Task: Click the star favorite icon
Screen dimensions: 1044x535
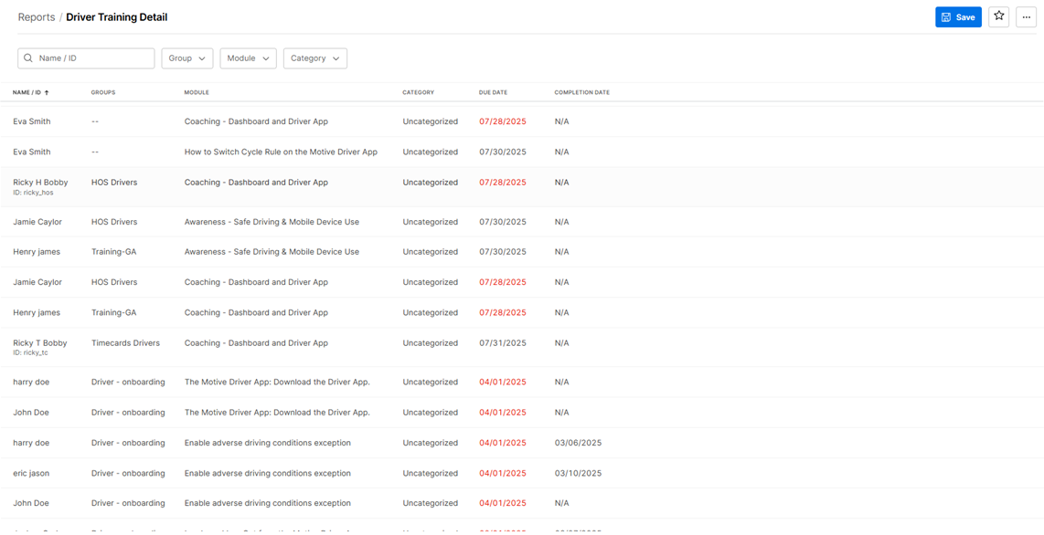Action: [x=998, y=16]
